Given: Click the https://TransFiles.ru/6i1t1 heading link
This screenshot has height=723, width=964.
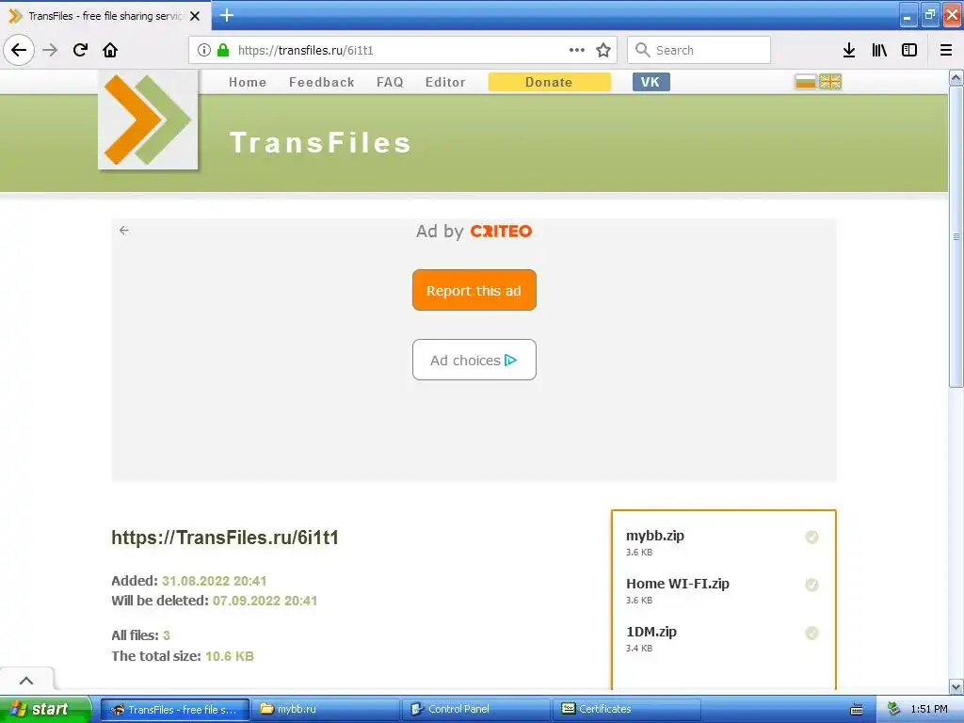Looking at the screenshot, I should coord(225,538).
